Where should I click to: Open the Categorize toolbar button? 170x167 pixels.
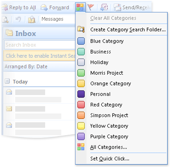(80, 7)
